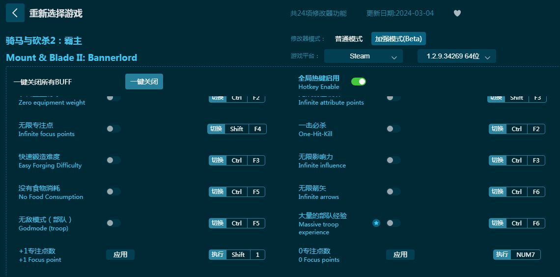Enable the Infinite arrows toggle

(393, 192)
